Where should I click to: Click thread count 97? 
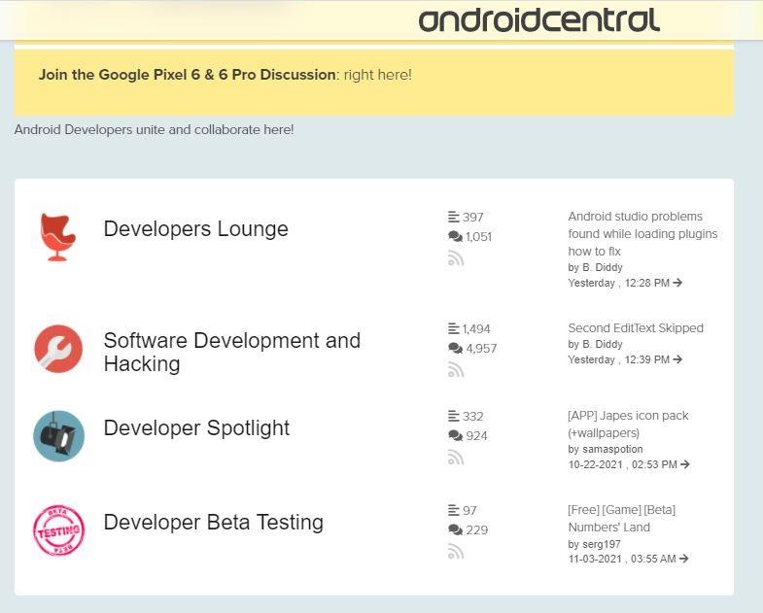(x=469, y=510)
